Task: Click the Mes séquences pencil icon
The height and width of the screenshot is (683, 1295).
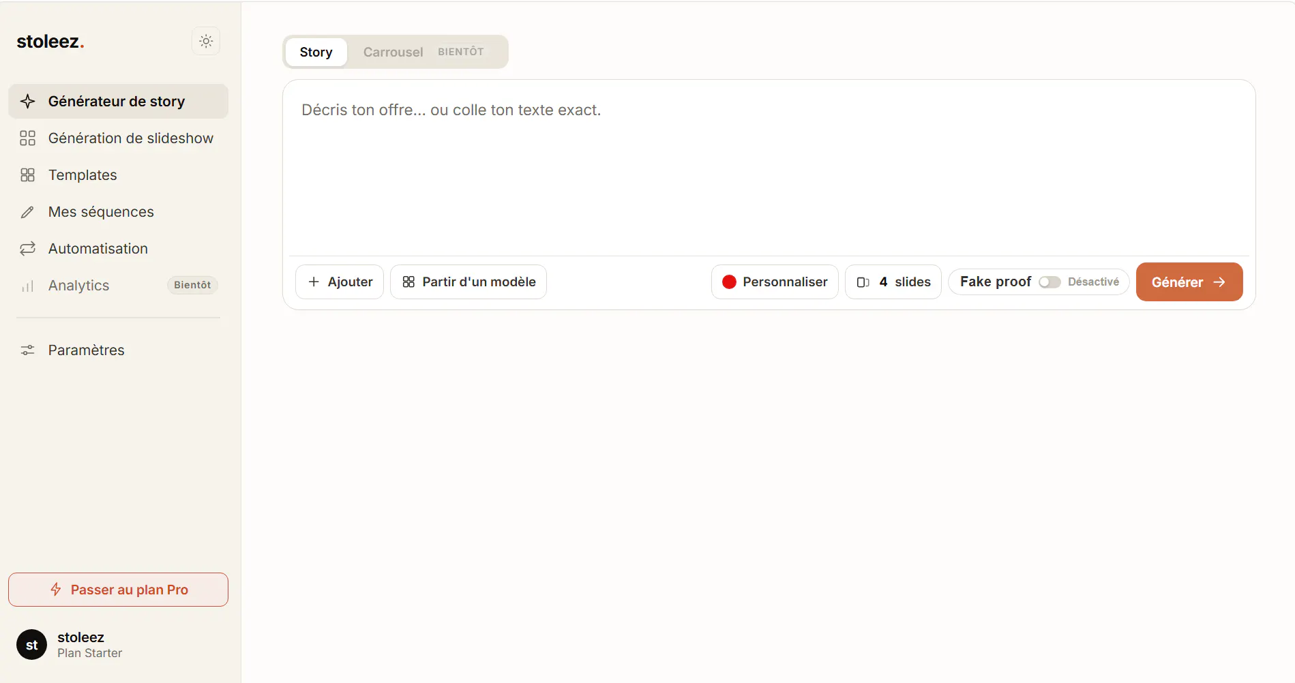Action: point(27,212)
